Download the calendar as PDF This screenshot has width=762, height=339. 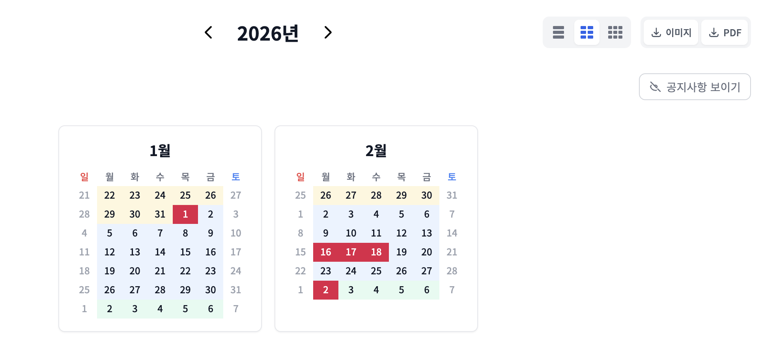tap(725, 32)
